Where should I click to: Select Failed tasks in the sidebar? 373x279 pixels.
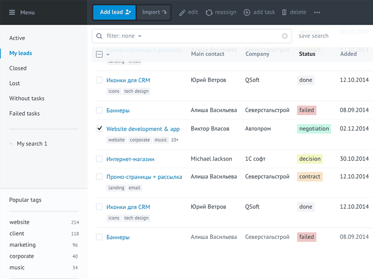tap(25, 113)
